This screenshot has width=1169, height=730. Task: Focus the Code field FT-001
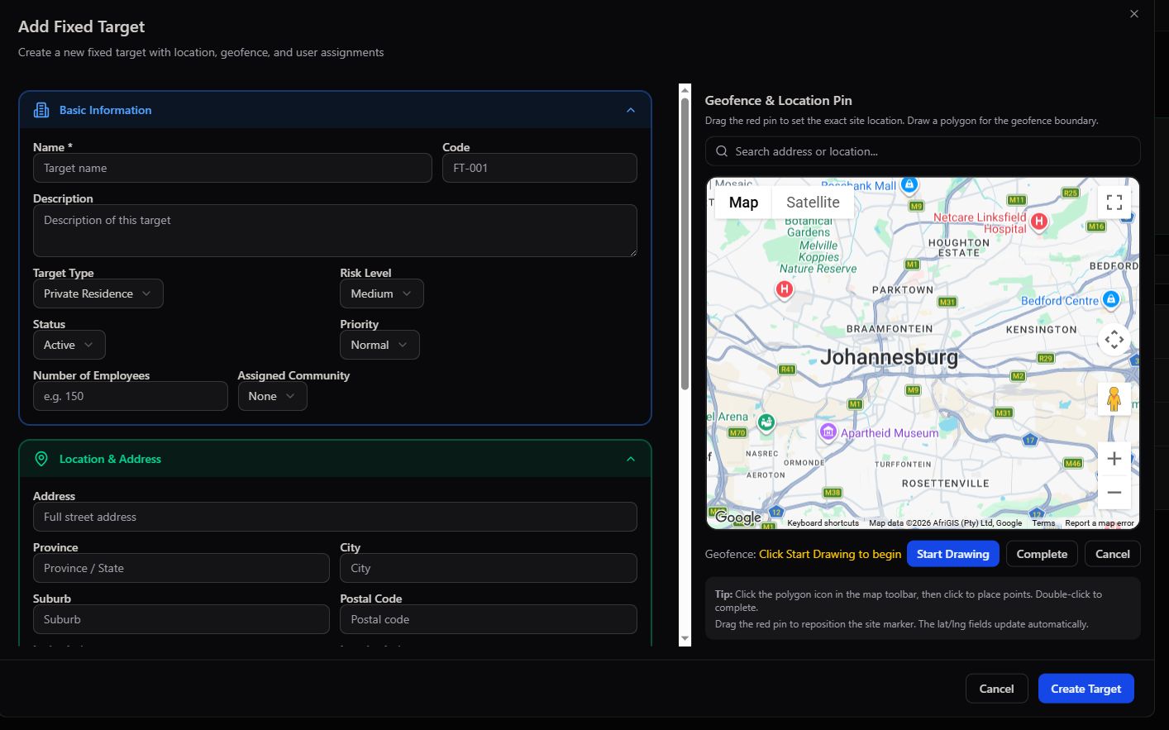coord(540,168)
